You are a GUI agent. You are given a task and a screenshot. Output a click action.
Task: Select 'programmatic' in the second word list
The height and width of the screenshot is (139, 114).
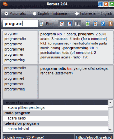point(15,68)
